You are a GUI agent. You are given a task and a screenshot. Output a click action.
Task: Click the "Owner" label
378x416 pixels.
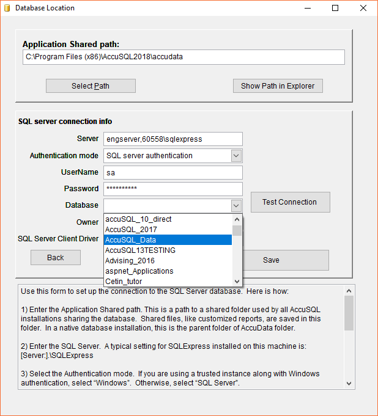click(87, 222)
